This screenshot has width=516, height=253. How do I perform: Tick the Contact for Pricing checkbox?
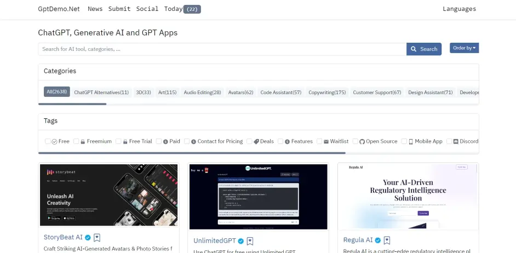tap(187, 141)
